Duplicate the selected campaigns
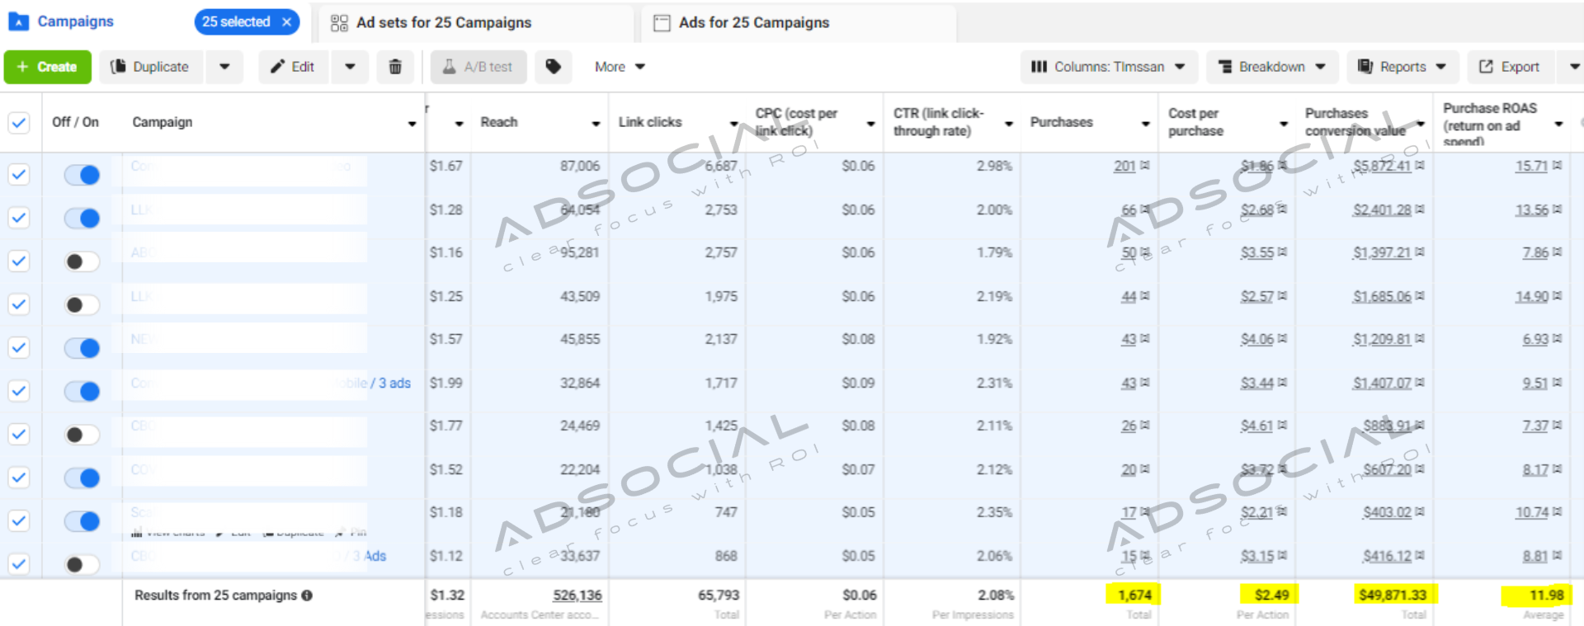The height and width of the screenshot is (626, 1584). pos(150,67)
